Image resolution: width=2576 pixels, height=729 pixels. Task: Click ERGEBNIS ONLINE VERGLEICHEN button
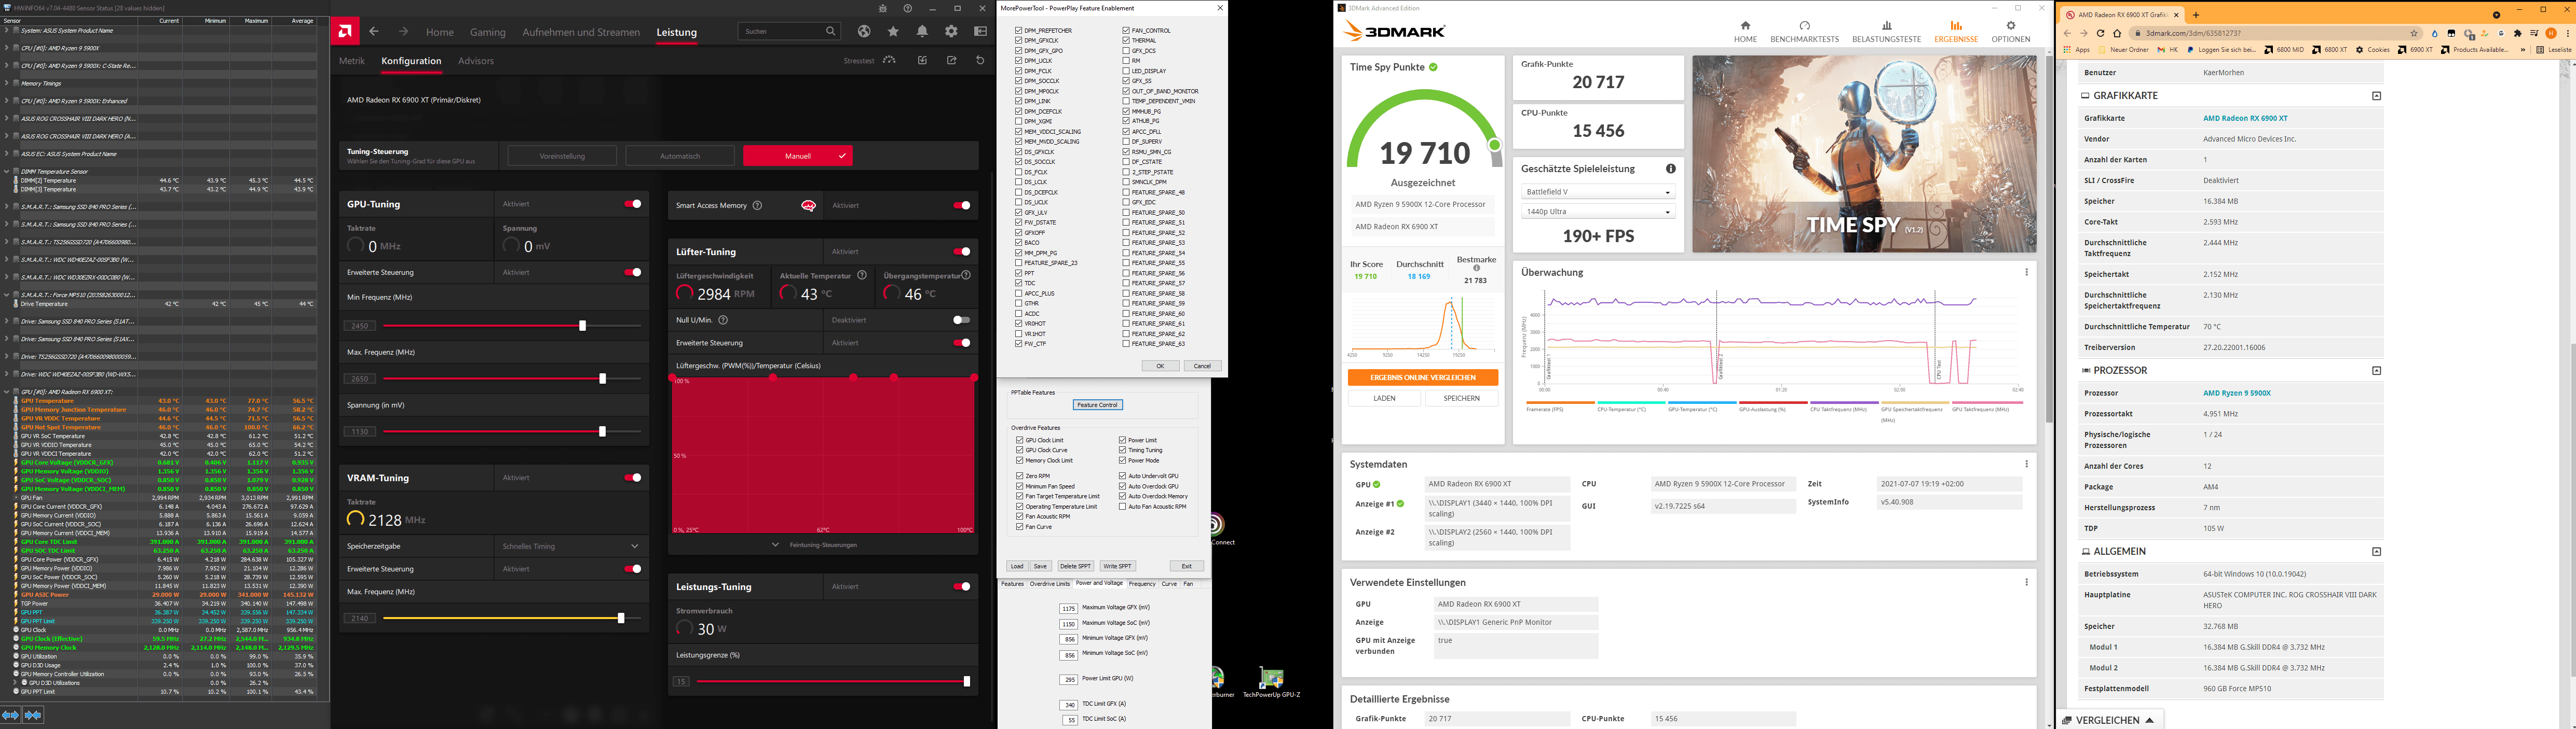(1423, 377)
